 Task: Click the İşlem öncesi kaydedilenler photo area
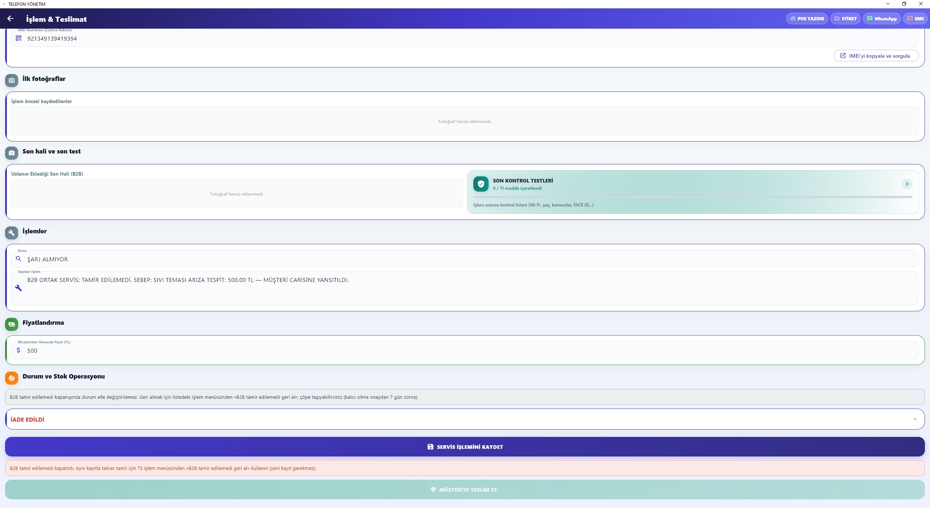[x=465, y=121]
